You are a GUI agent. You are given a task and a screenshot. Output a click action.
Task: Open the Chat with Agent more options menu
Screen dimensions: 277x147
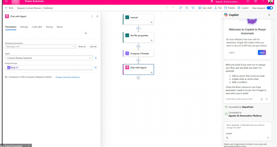92,16
